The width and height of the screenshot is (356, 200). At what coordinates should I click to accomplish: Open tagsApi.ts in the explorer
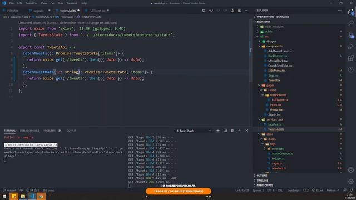[274, 124]
